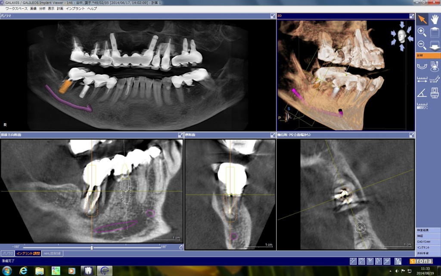Select the orange arrow pointer tool
This screenshot has width=441, height=276.
[x=422, y=19]
